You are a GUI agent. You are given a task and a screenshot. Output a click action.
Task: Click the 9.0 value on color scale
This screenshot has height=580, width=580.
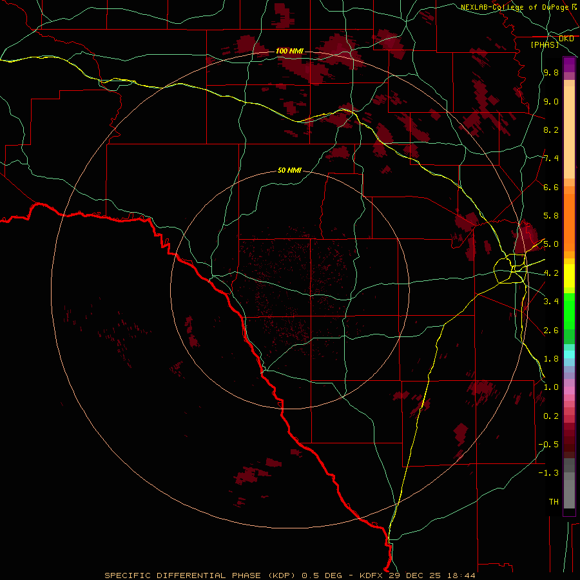click(551, 101)
